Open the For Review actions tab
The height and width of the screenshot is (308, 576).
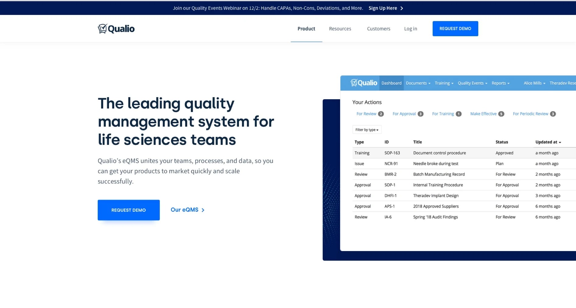(x=366, y=114)
